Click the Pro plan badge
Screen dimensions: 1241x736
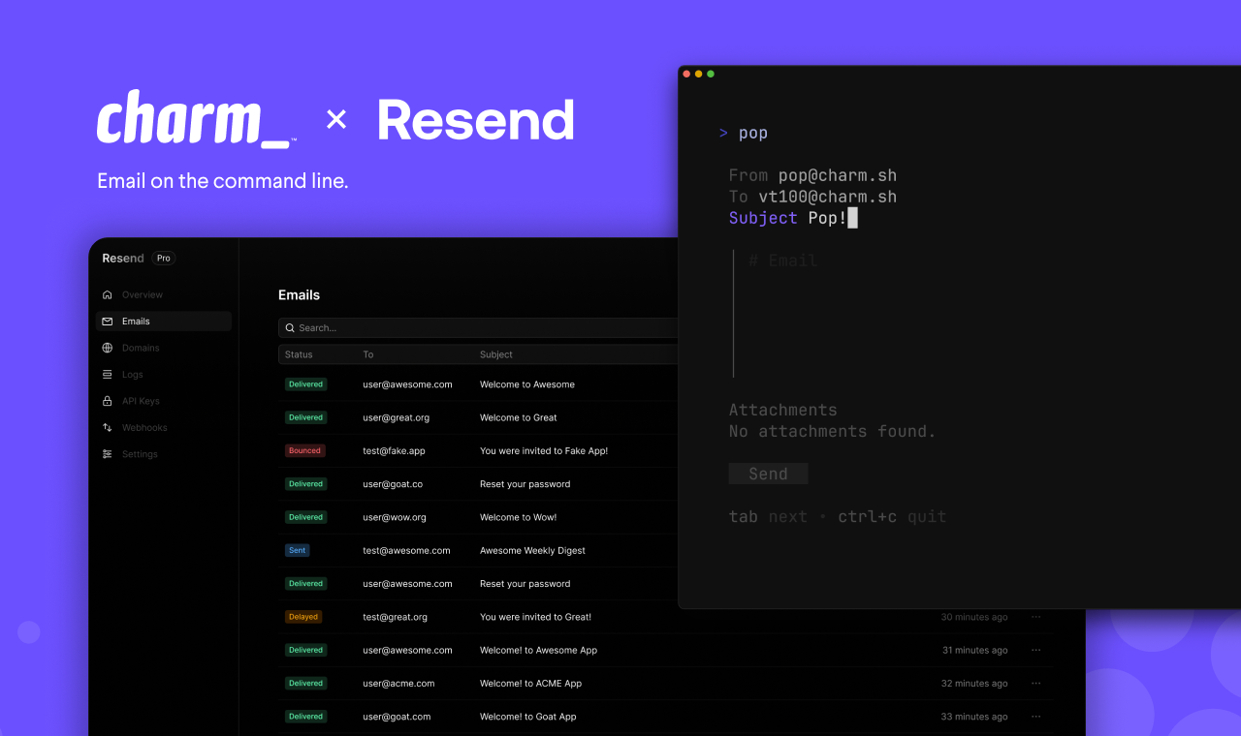164,259
